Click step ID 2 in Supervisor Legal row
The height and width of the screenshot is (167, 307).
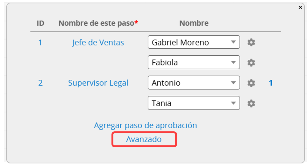point(40,83)
